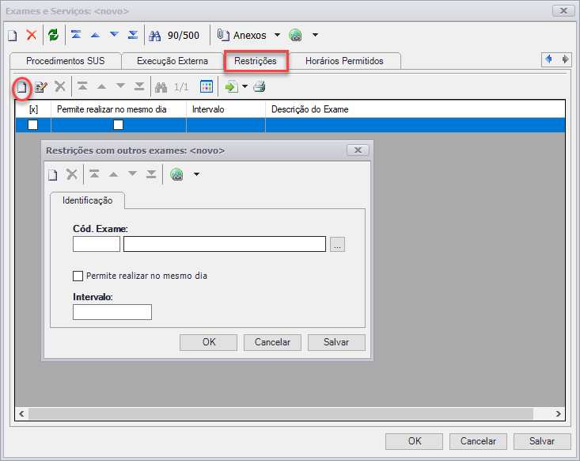The height and width of the screenshot is (461, 580).
Task: Switch to Procedimentos SUS tab
Action: (x=66, y=61)
